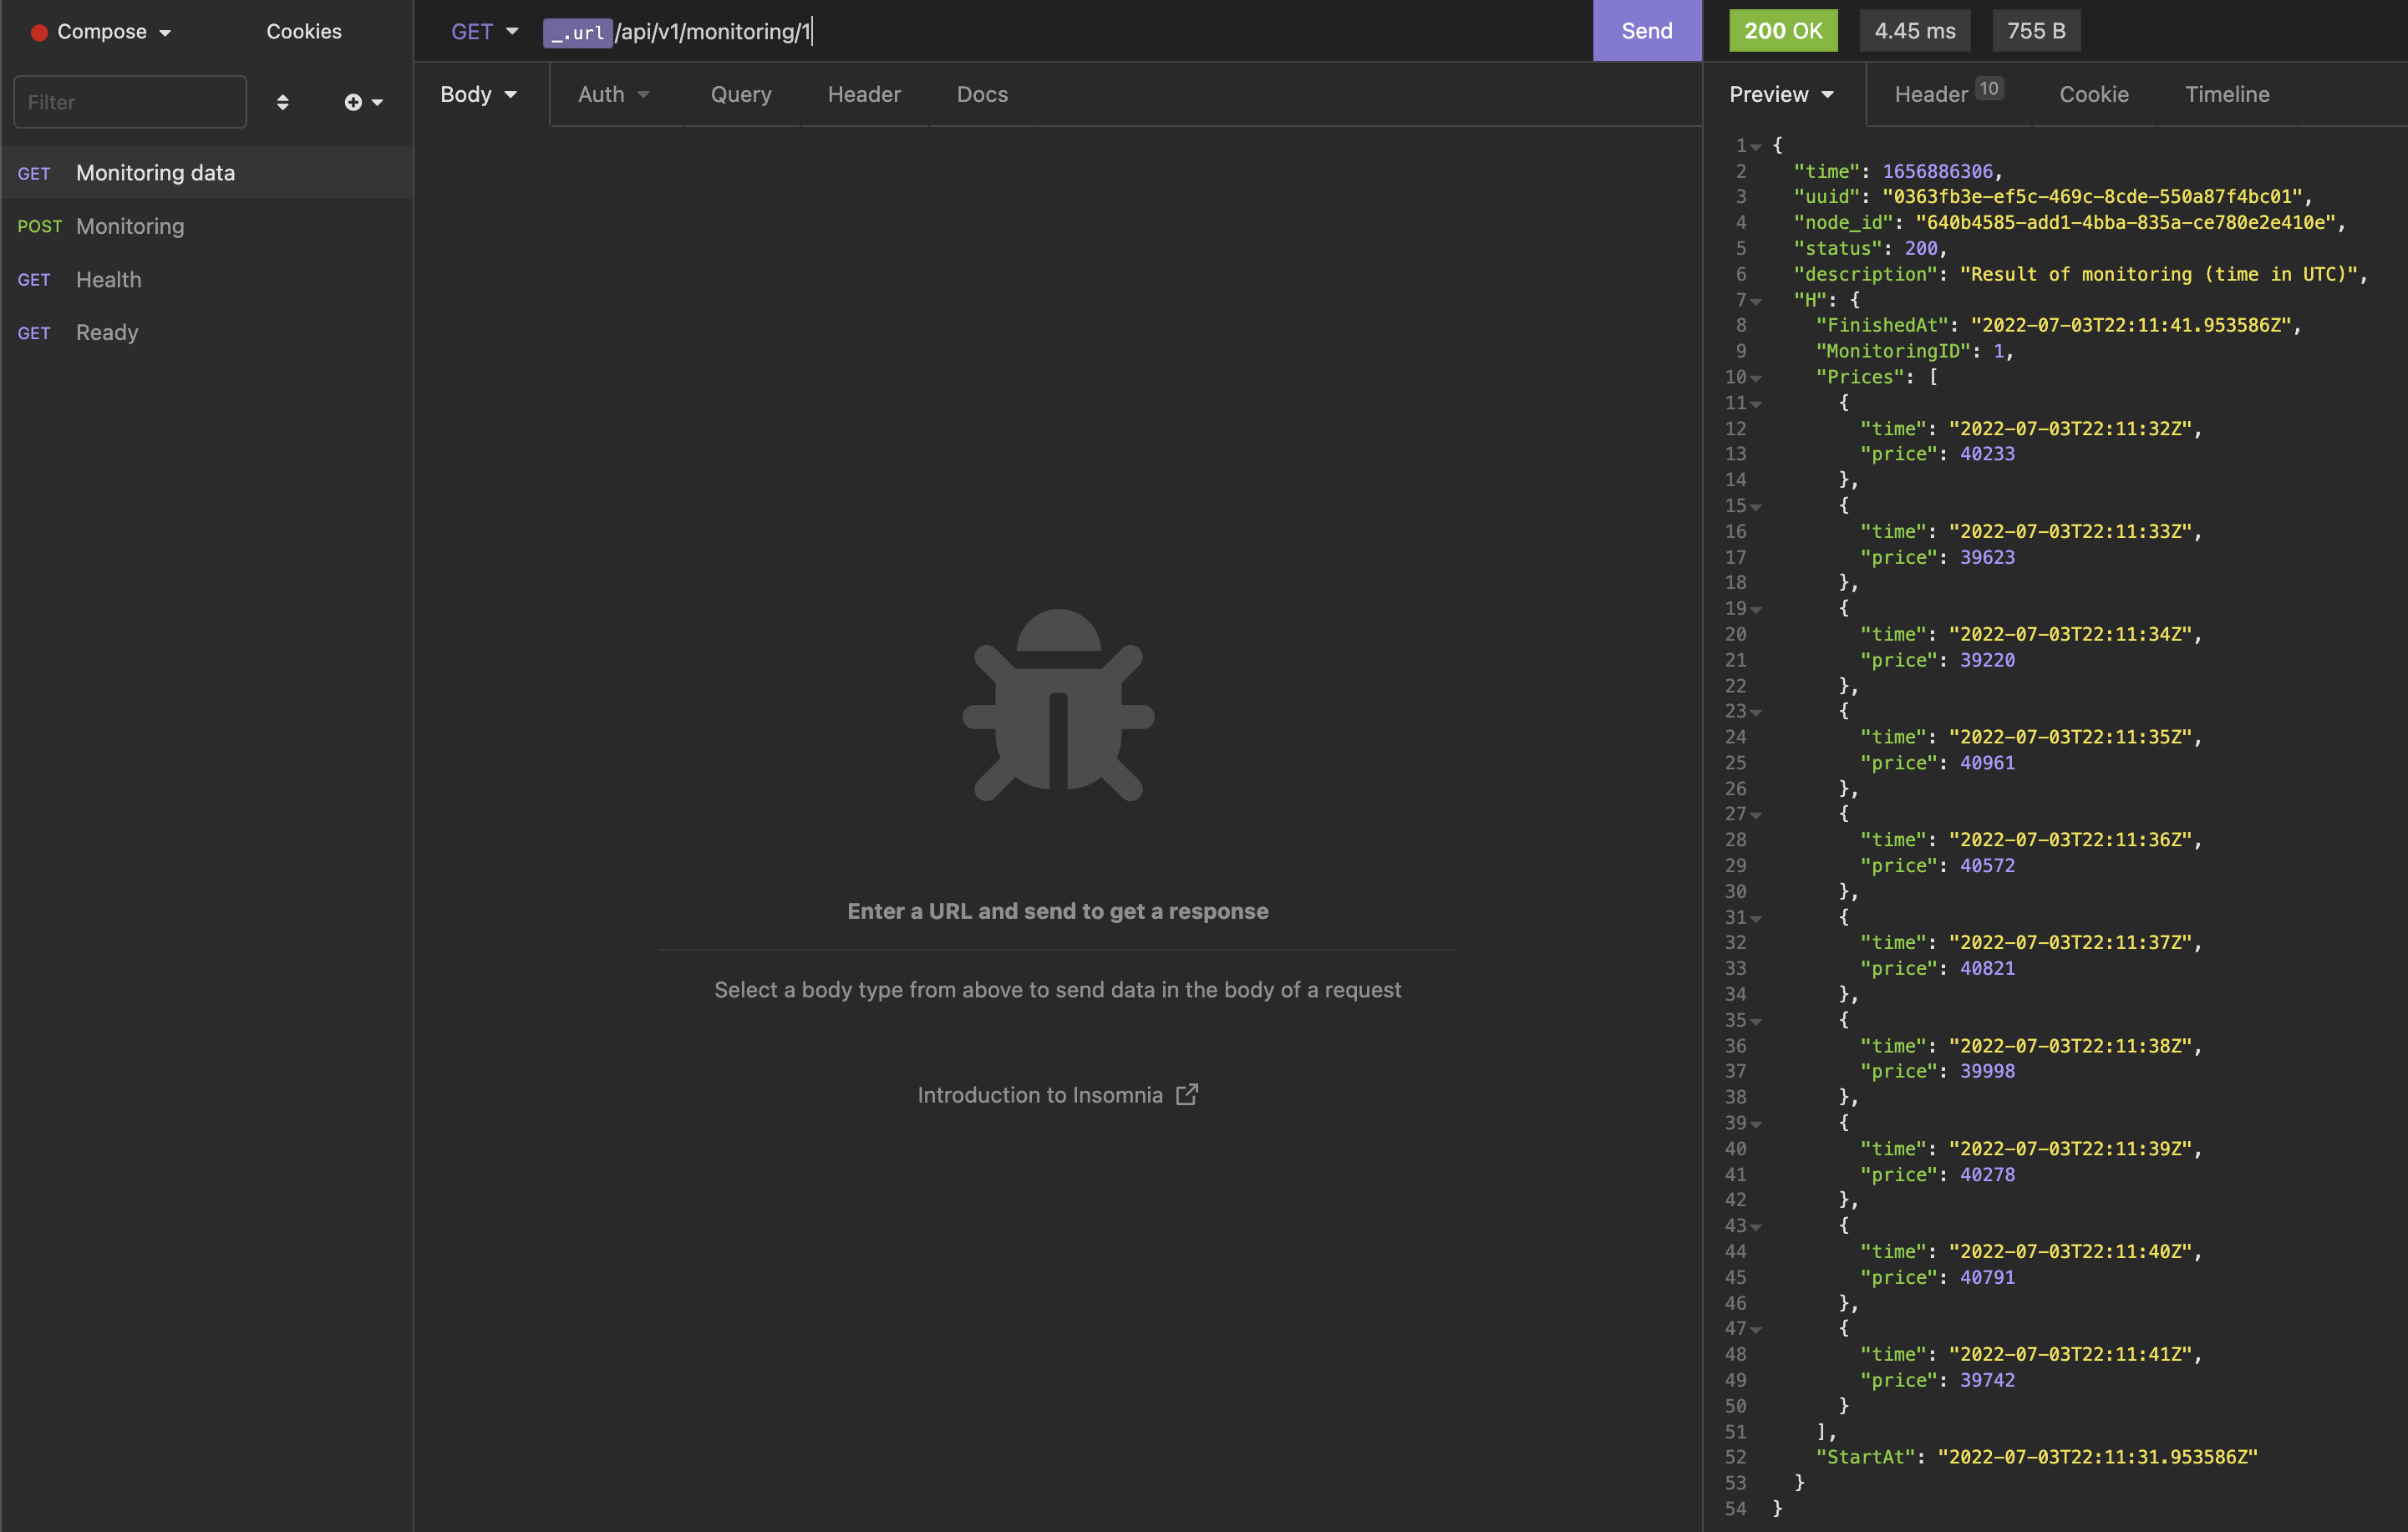Collapse the Prices array on line 10
The width and height of the screenshot is (2408, 1532).
click(1756, 378)
